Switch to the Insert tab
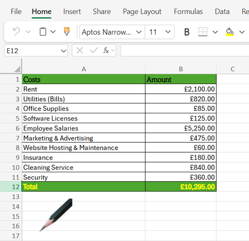The height and width of the screenshot is (241, 249). (72, 12)
